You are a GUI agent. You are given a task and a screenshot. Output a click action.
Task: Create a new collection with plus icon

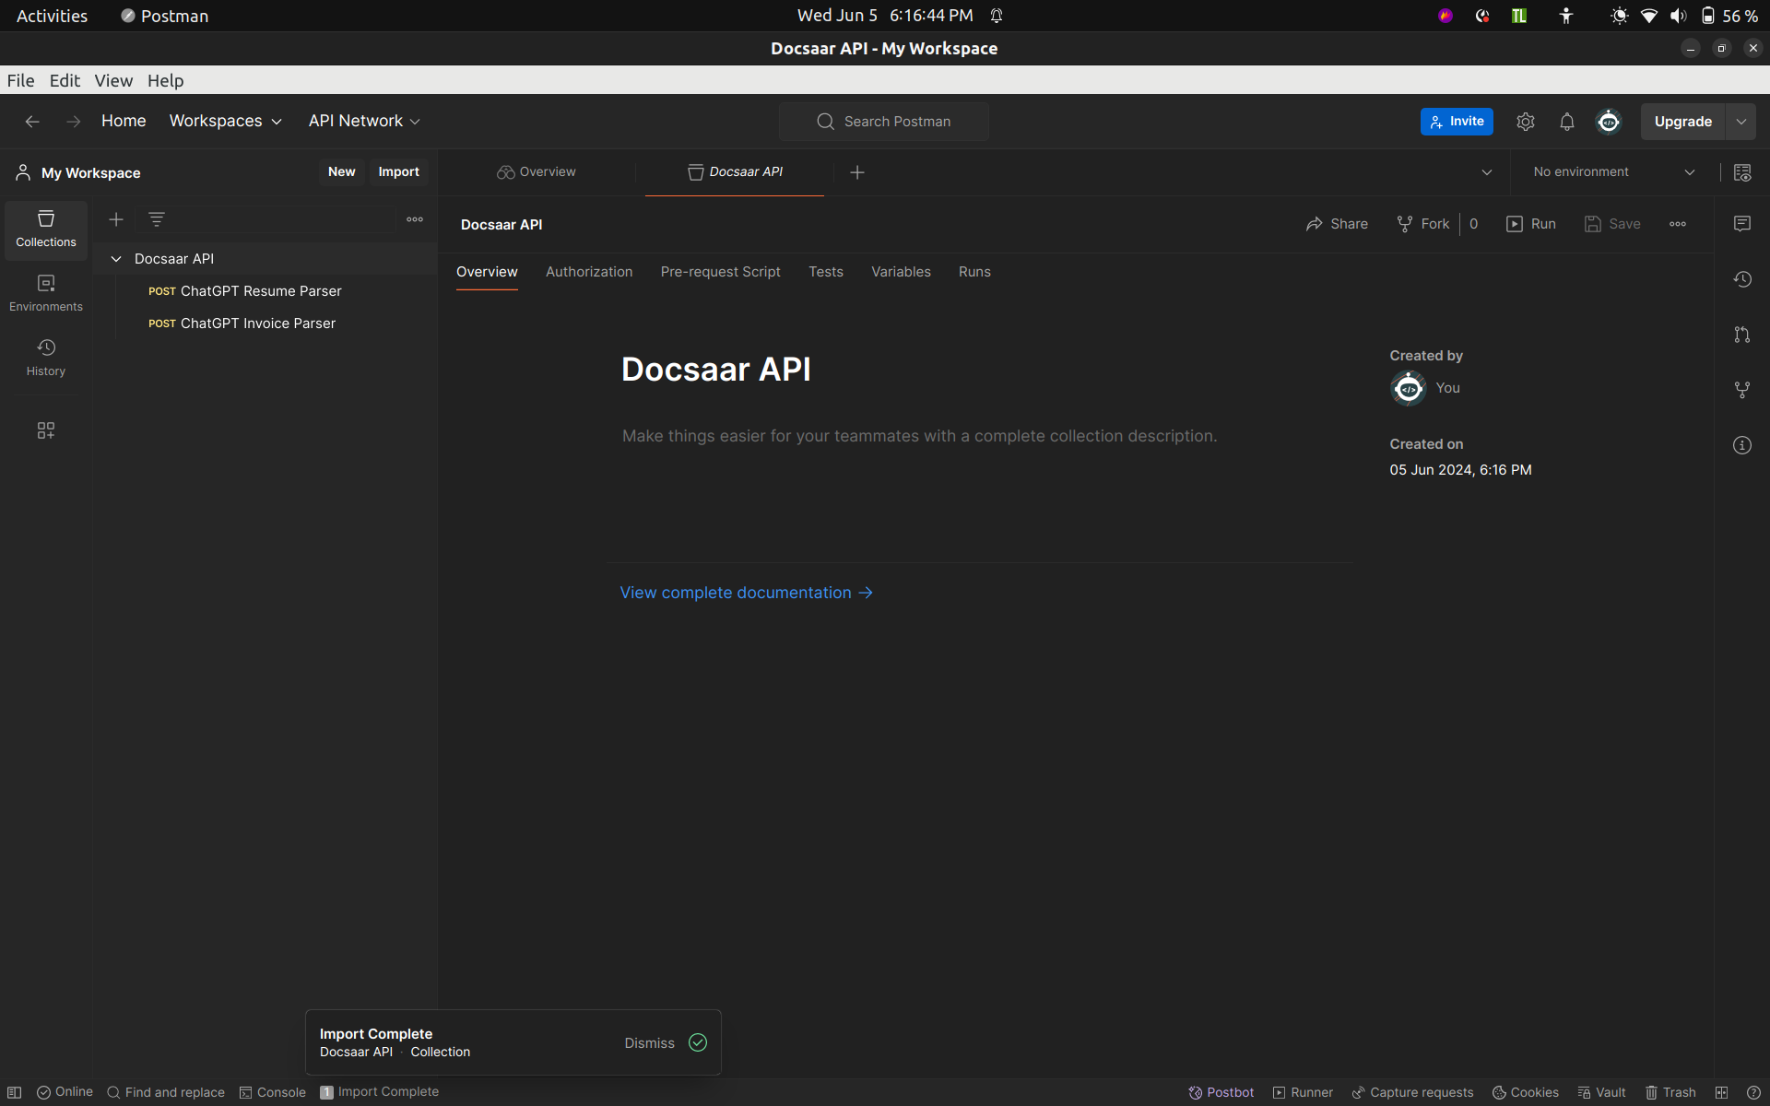[x=116, y=219]
